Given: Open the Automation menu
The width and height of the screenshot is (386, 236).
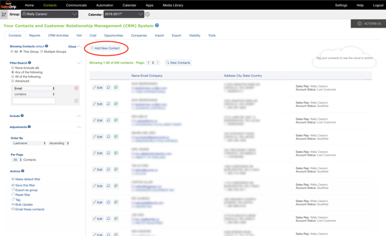Looking at the screenshot, I should (x=105, y=5).
